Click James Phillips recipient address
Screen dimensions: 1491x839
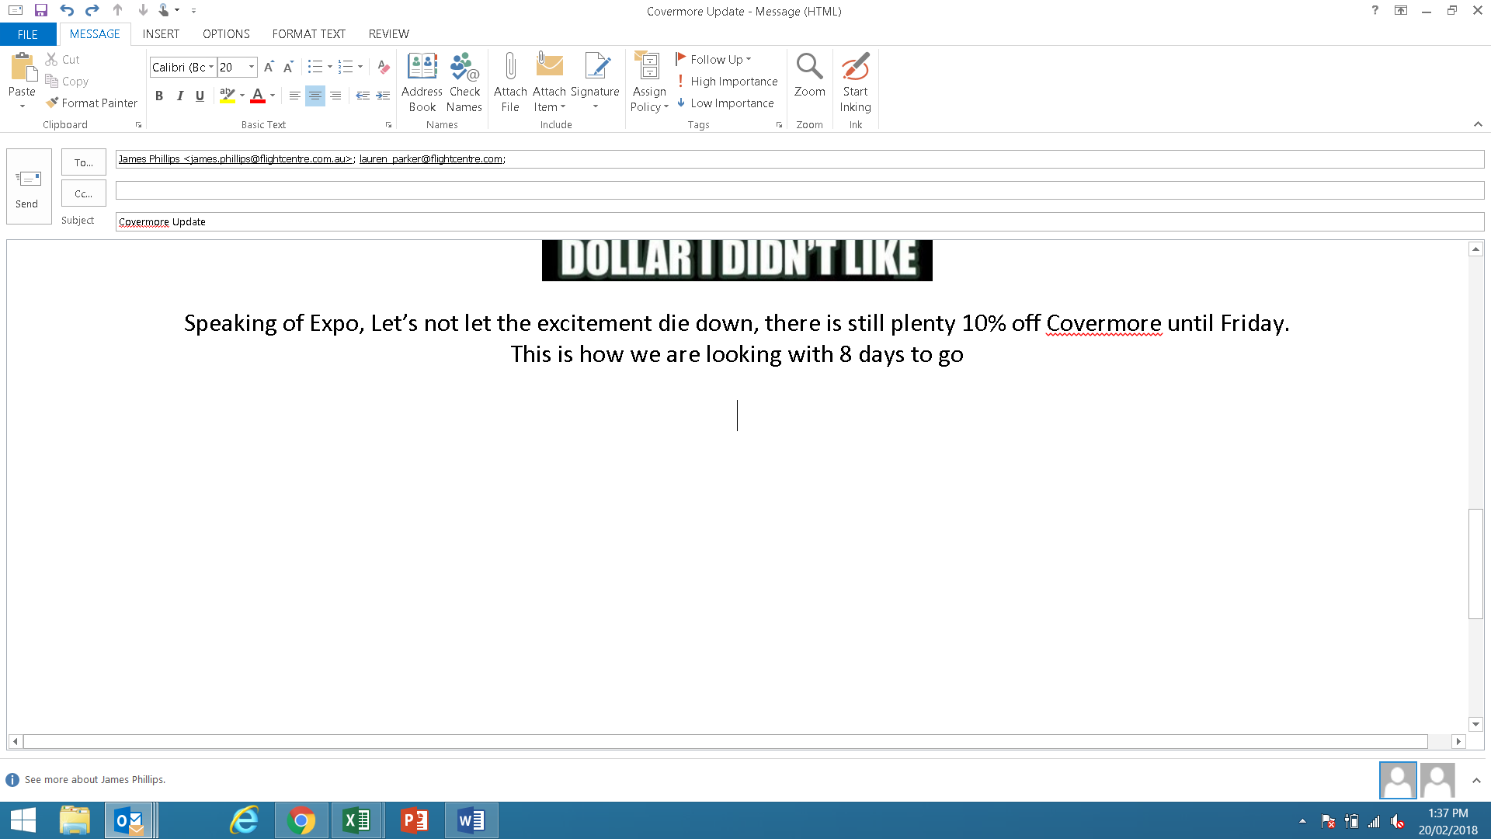[x=235, y=158]
